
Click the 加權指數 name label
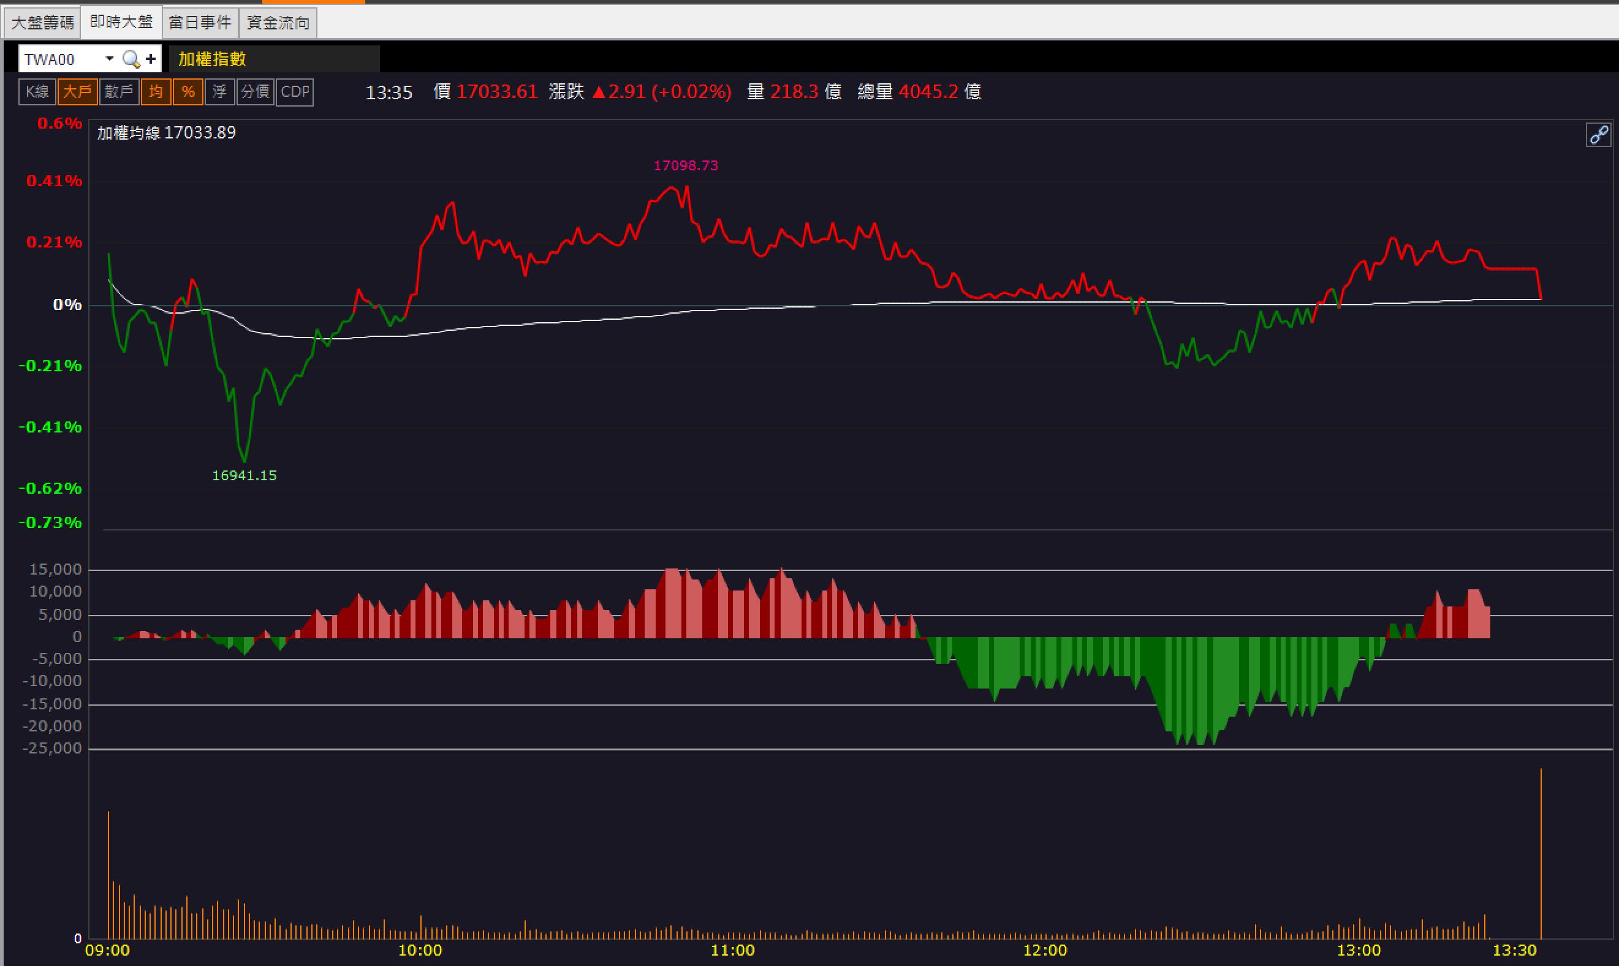212,59
